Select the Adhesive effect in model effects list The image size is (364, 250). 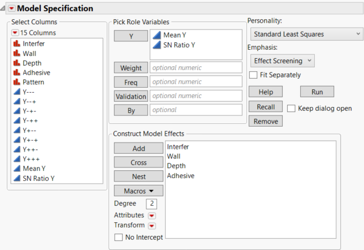(x=181, y=176)
